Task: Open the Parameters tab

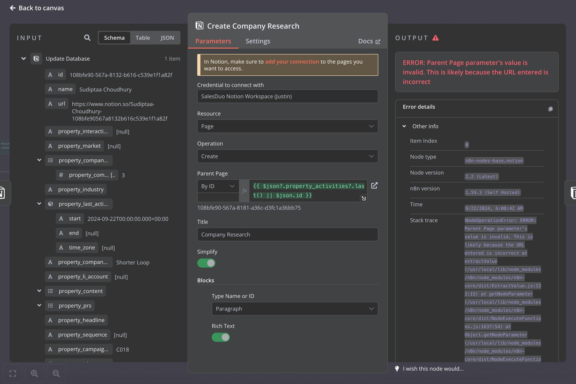Action: [213, 41]
